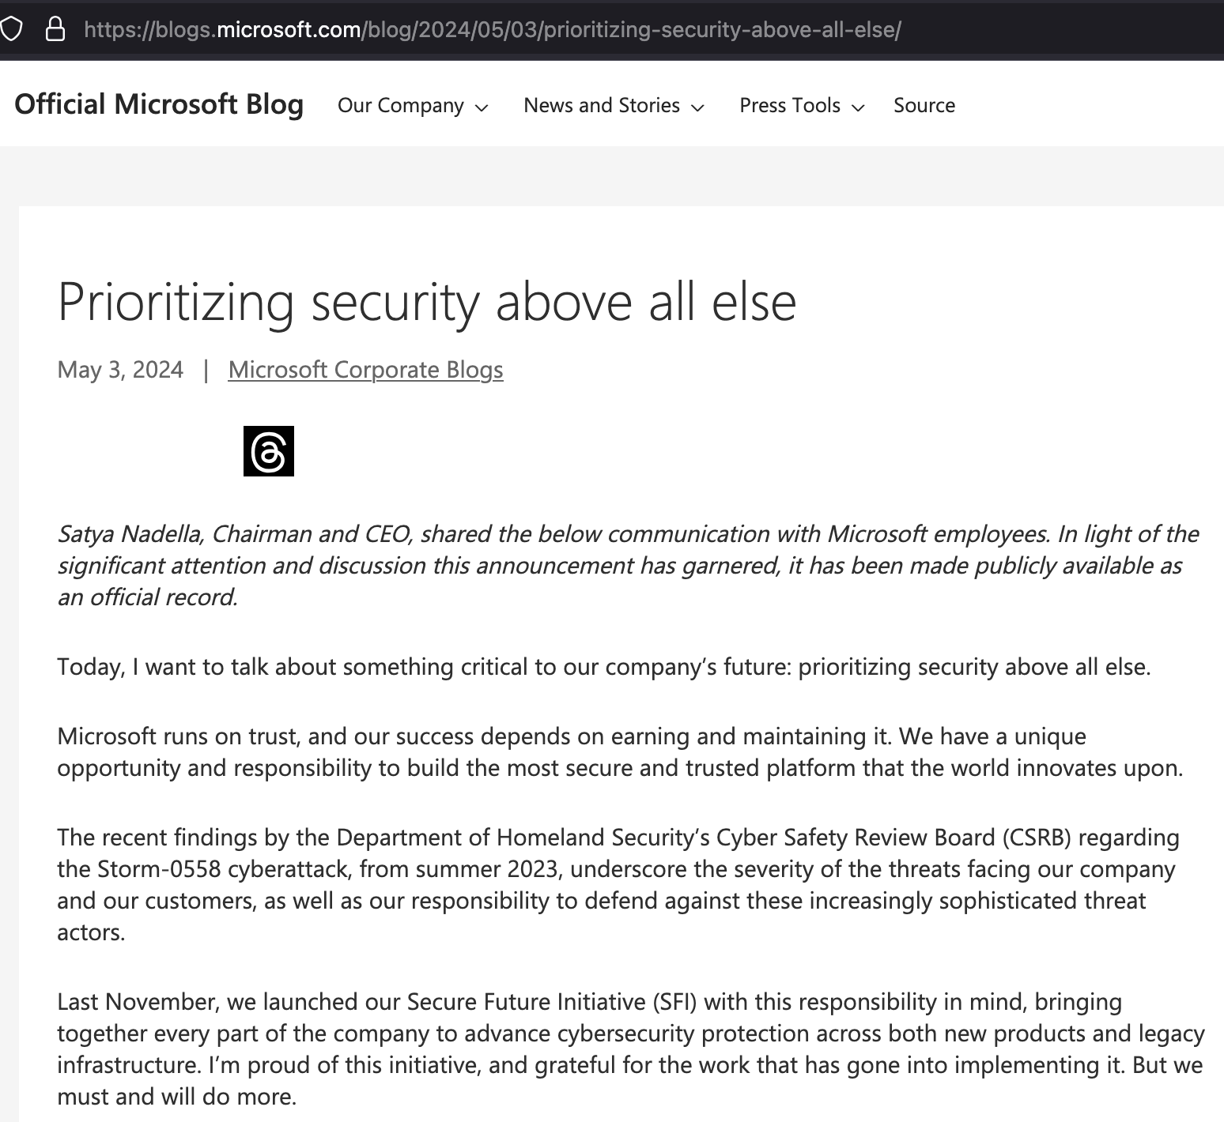Click the must and will do more sentence

coord(176,1097)
